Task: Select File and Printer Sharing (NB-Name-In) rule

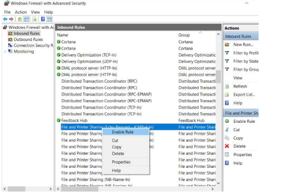Action: (x=136, y=180)
